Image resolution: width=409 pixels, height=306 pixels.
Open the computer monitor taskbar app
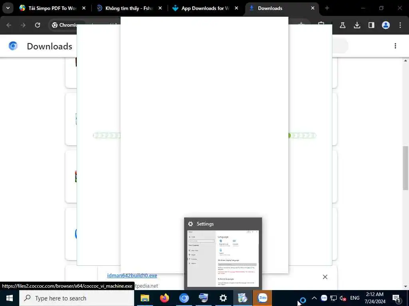pyautogui.click(x=203, y=298)
